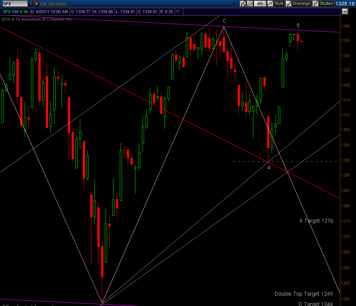Screen dimensions: 356x306
Task: Click the colored linking squares icon
Action: tap(35, 3)
